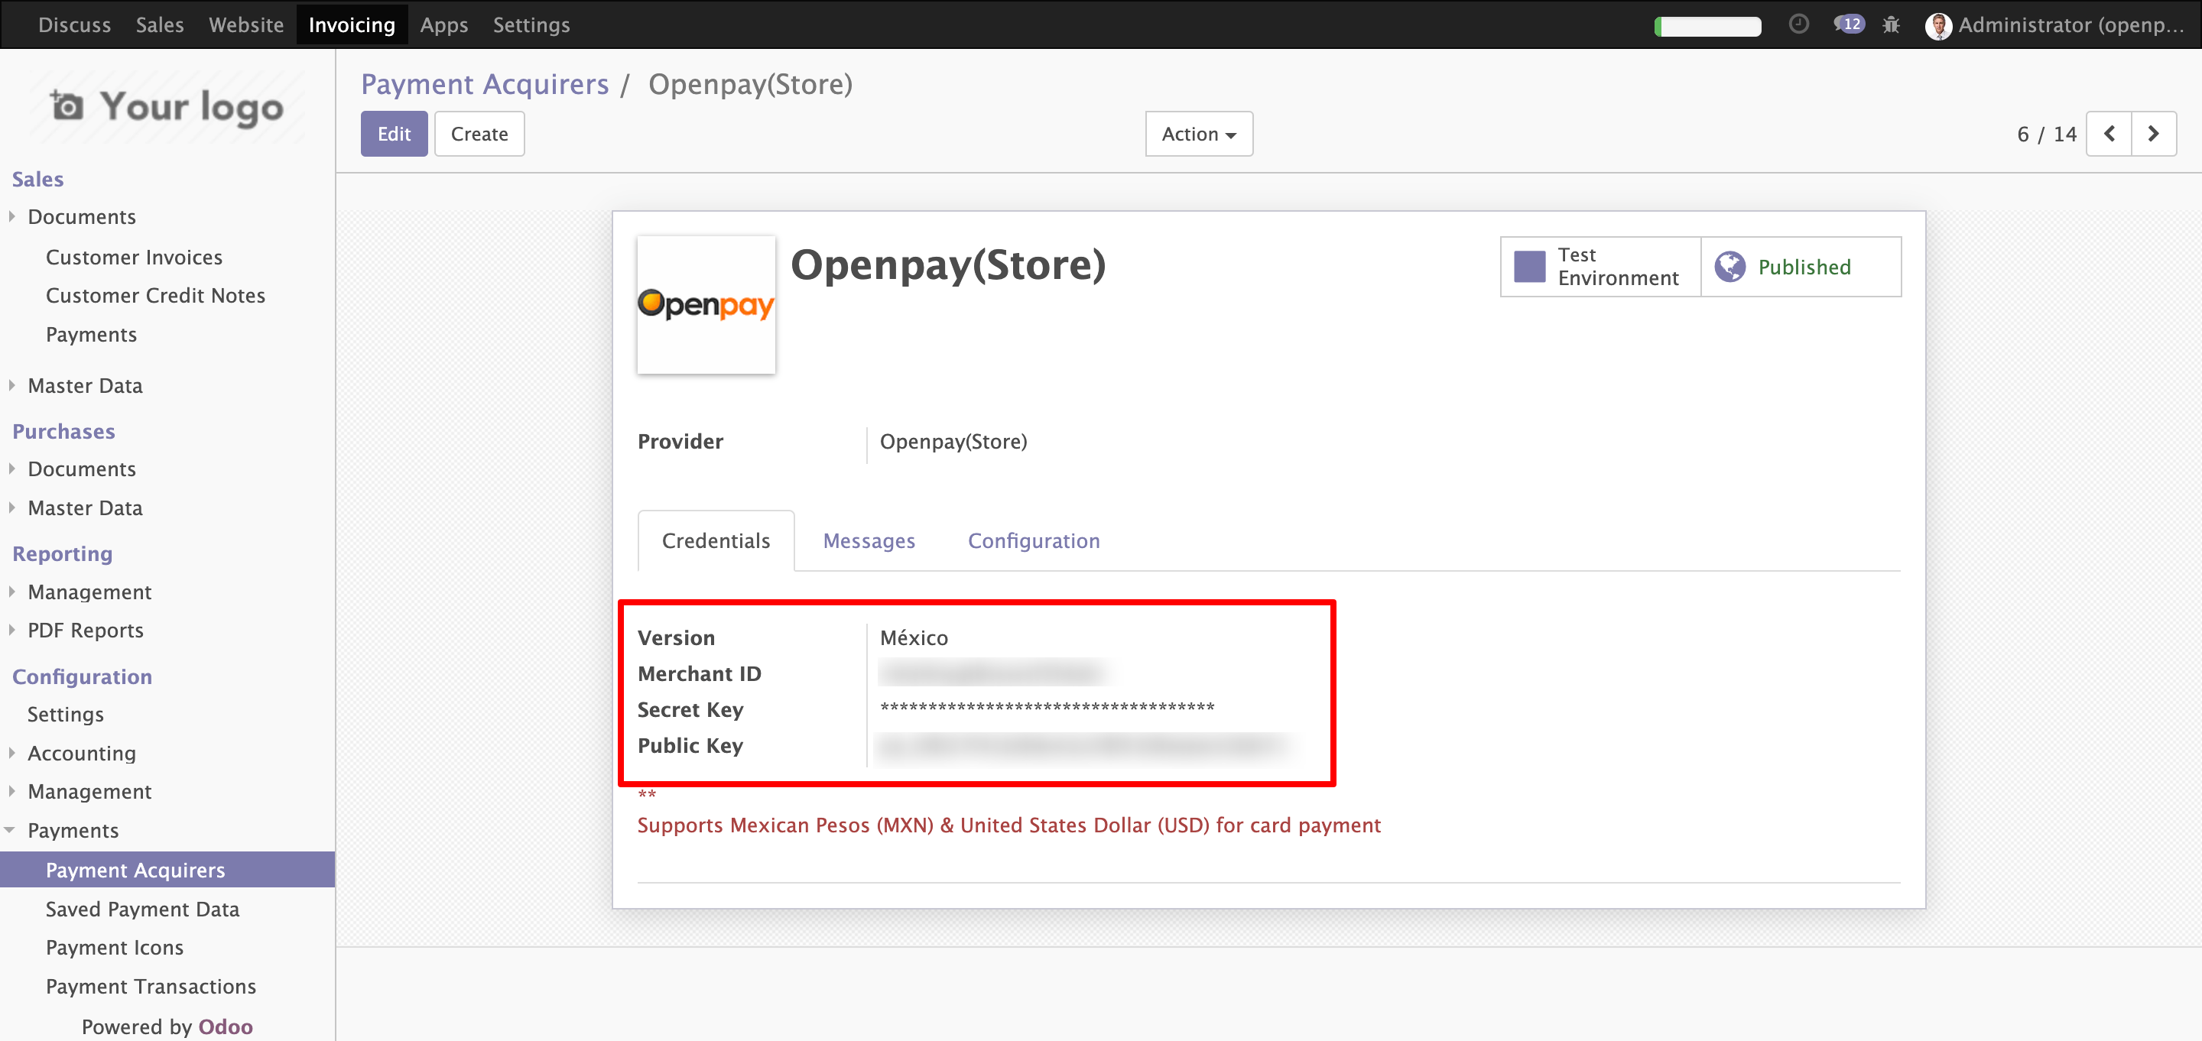Open the Invoicing menu
Screen dimensions: 2202x1041
(352, 24)
